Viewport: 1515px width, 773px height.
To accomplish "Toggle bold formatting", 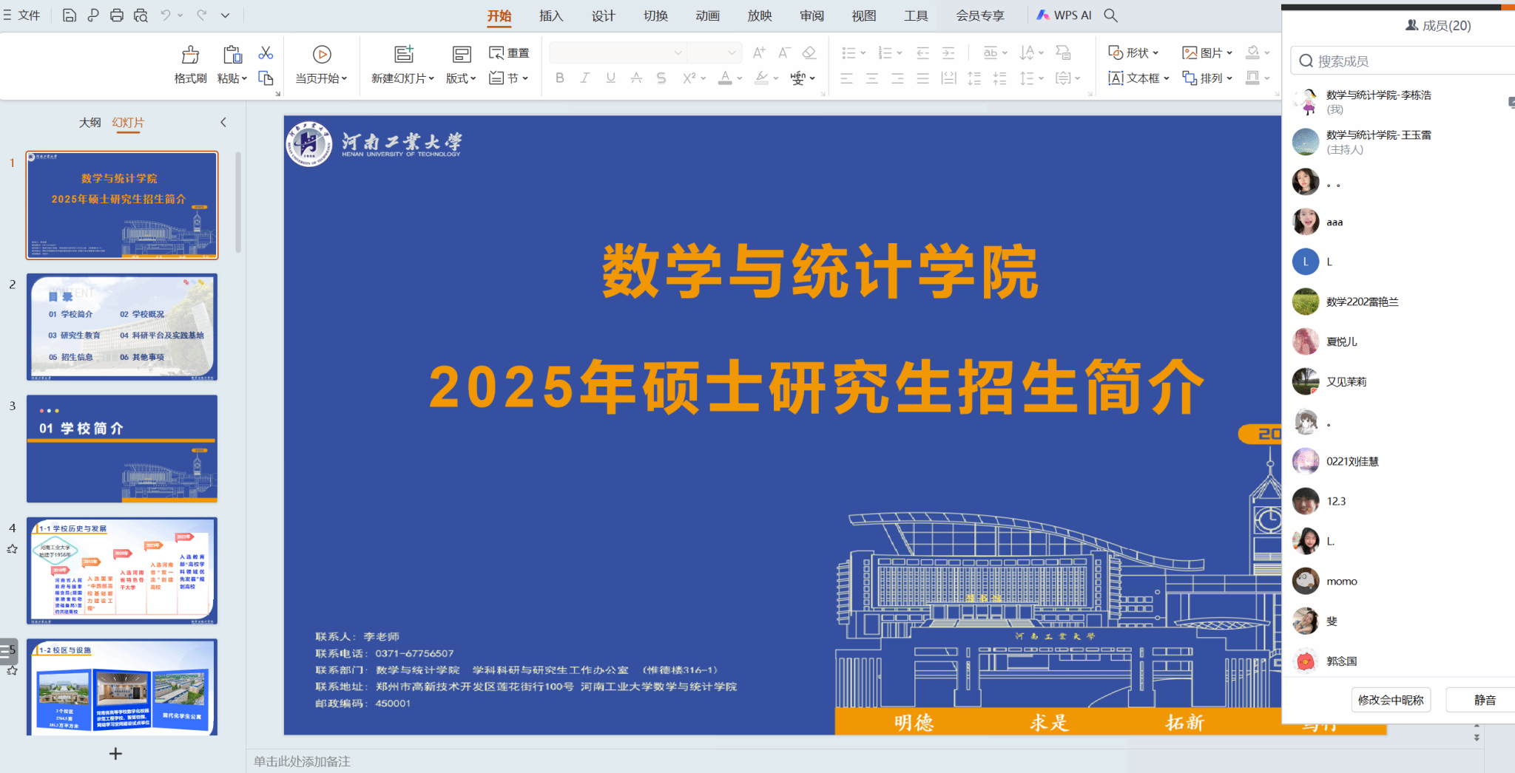I will point(560,78).
